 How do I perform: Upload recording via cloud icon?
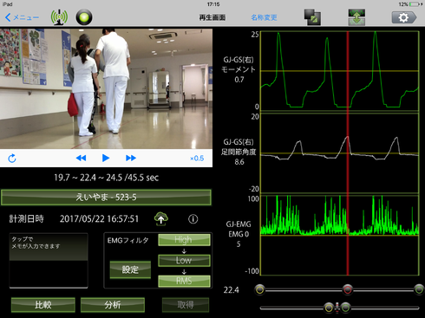click(x=161, y=218)
